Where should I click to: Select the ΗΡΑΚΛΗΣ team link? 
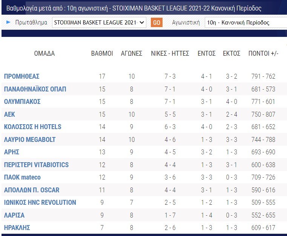(17, 228)
